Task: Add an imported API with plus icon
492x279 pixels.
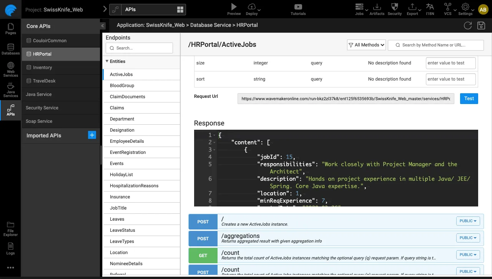Action: 92,135
